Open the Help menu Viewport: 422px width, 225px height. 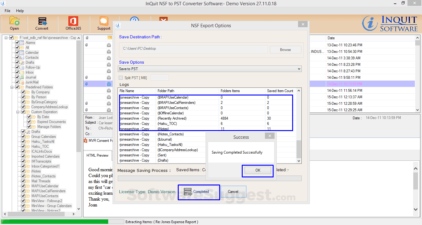point(20,11)
